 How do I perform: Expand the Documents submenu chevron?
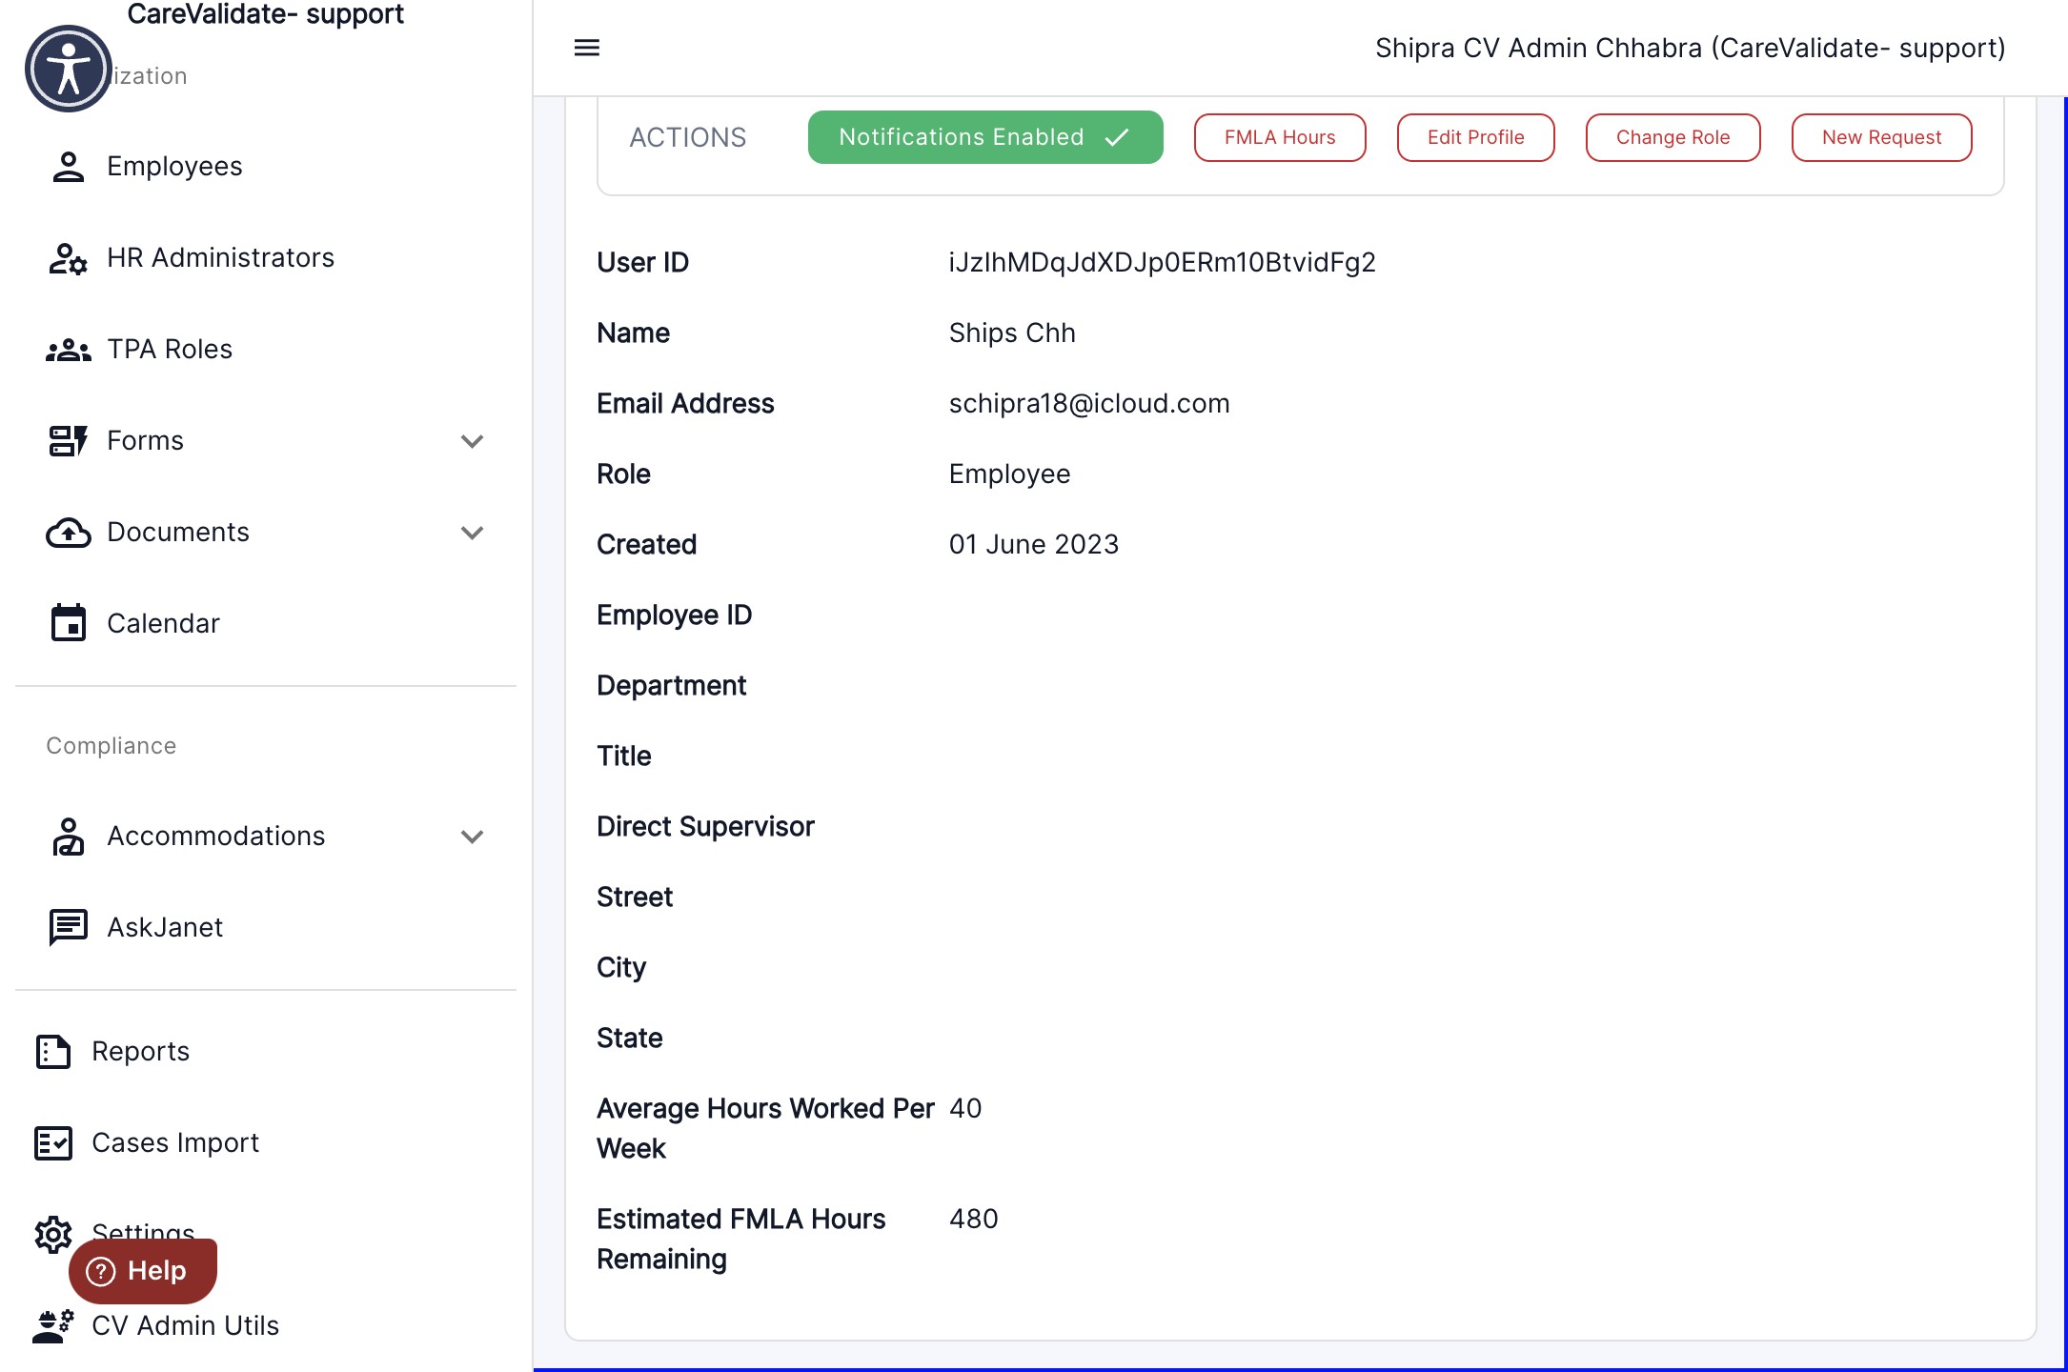(472, 533)
